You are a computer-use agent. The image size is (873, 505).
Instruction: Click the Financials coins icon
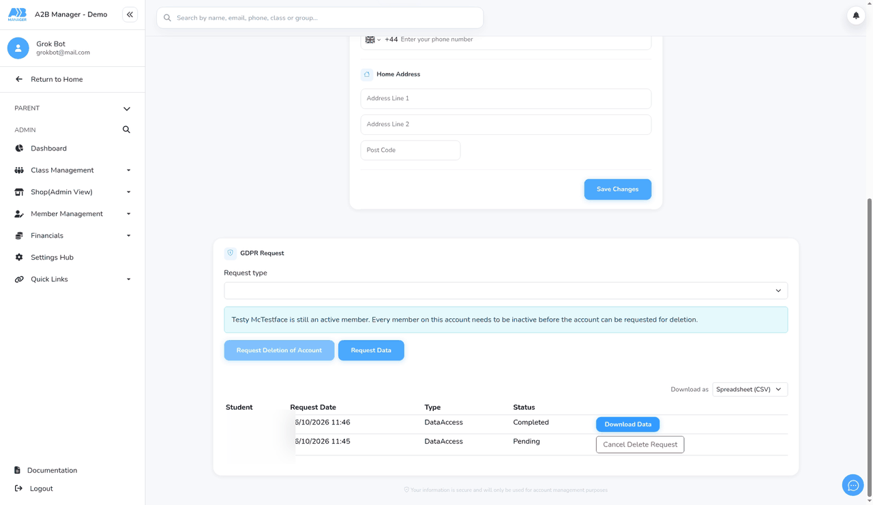coord(19,236)
